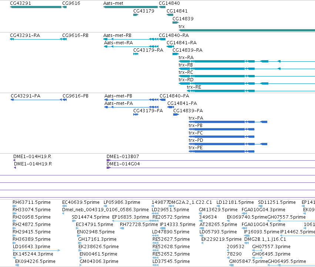315x267 pixels.
Task: Click EST GH17161.3prime label
Action: pyautogui.click(x=97, y=239)
